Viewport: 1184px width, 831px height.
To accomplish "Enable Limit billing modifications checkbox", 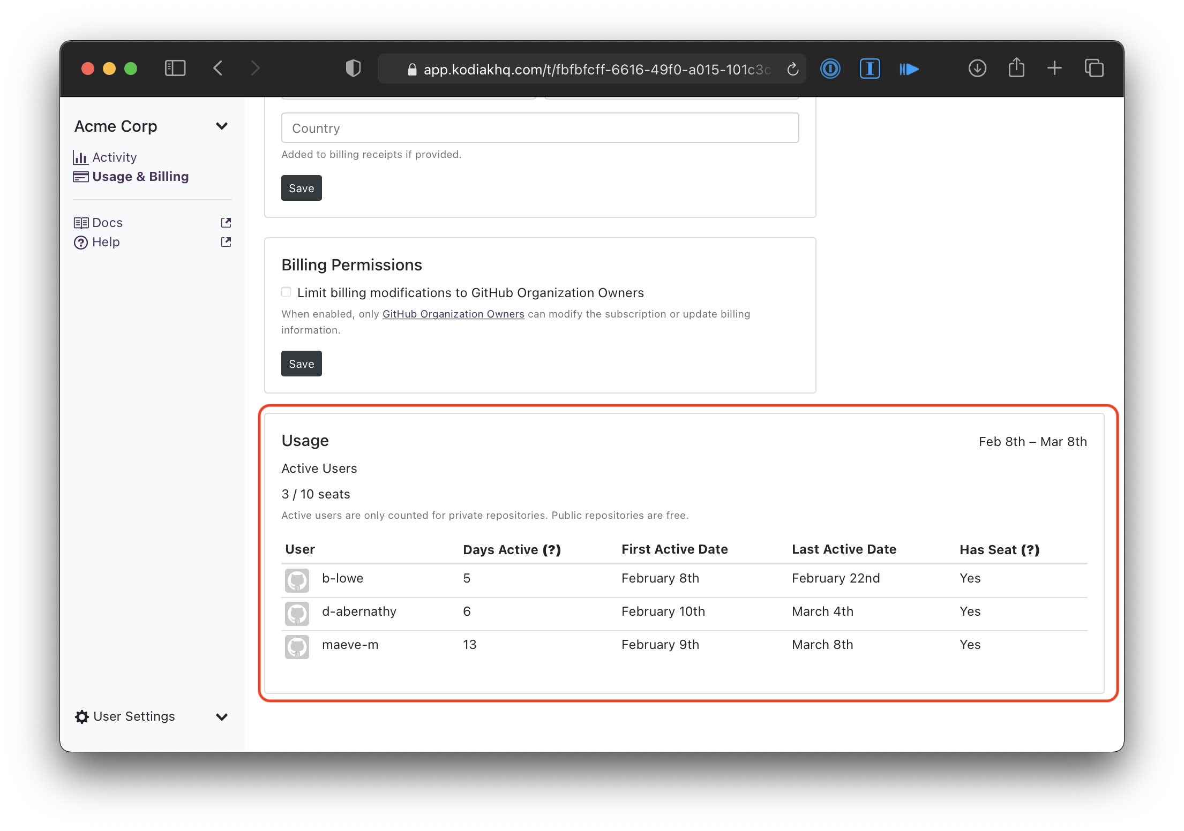I will tap(287, 292).
